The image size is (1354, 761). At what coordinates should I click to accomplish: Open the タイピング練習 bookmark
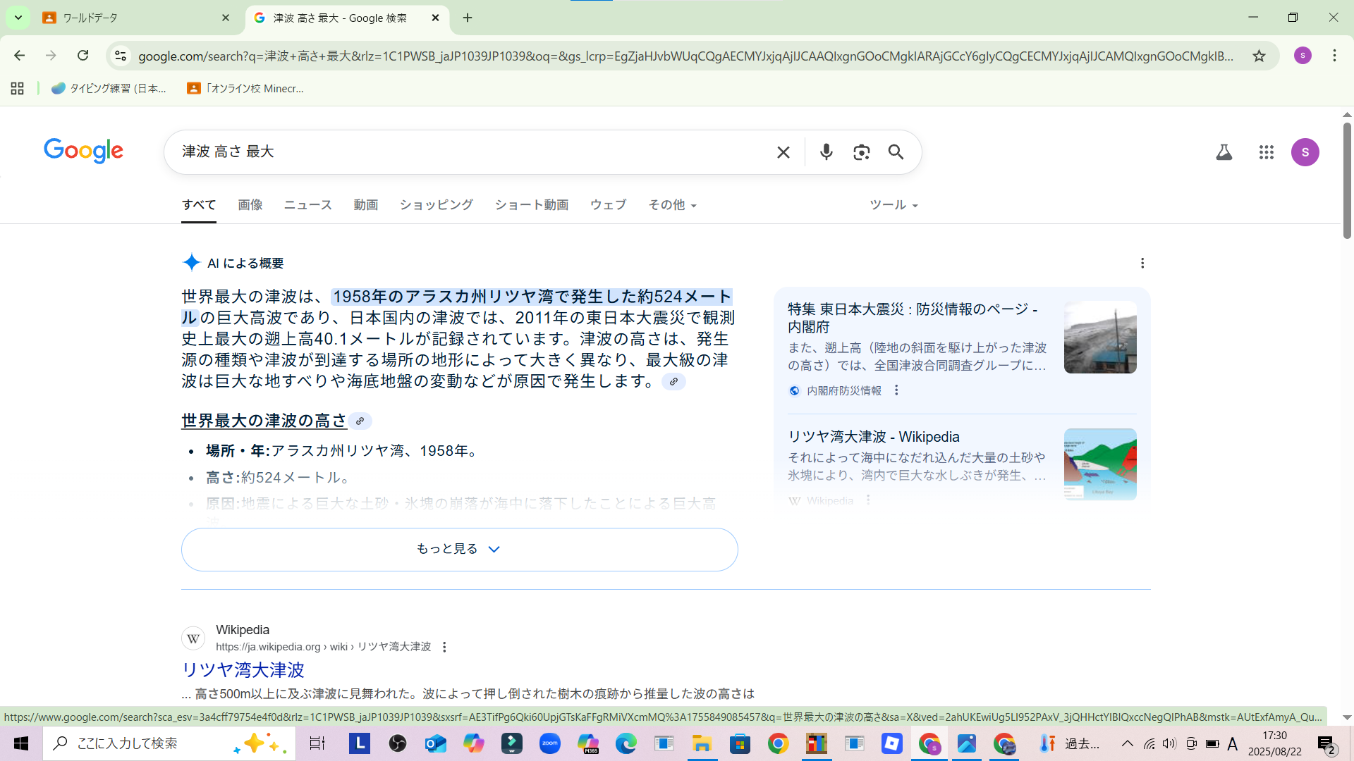click(109, 88)
